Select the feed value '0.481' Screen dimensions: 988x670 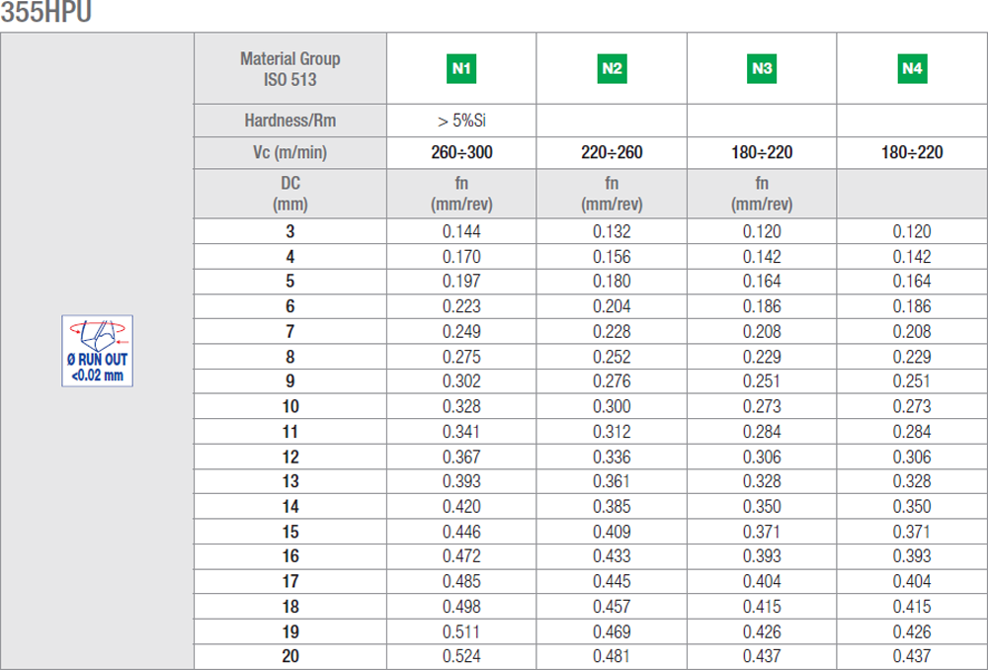click(x=612, y=656)
